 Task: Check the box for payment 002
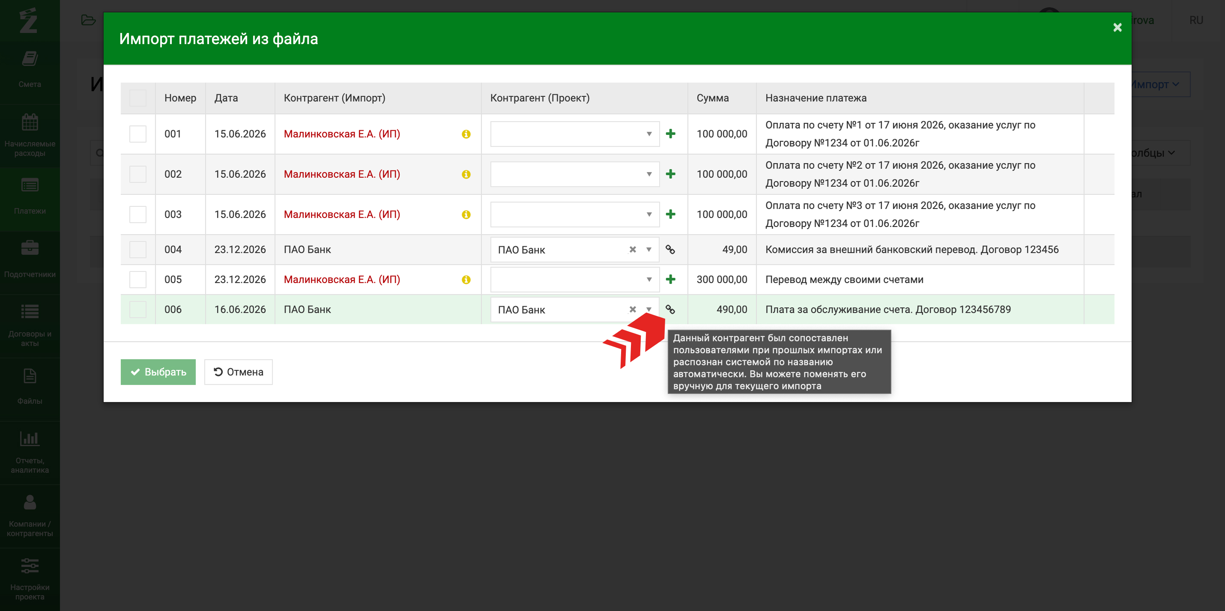[x=138, y=174]
